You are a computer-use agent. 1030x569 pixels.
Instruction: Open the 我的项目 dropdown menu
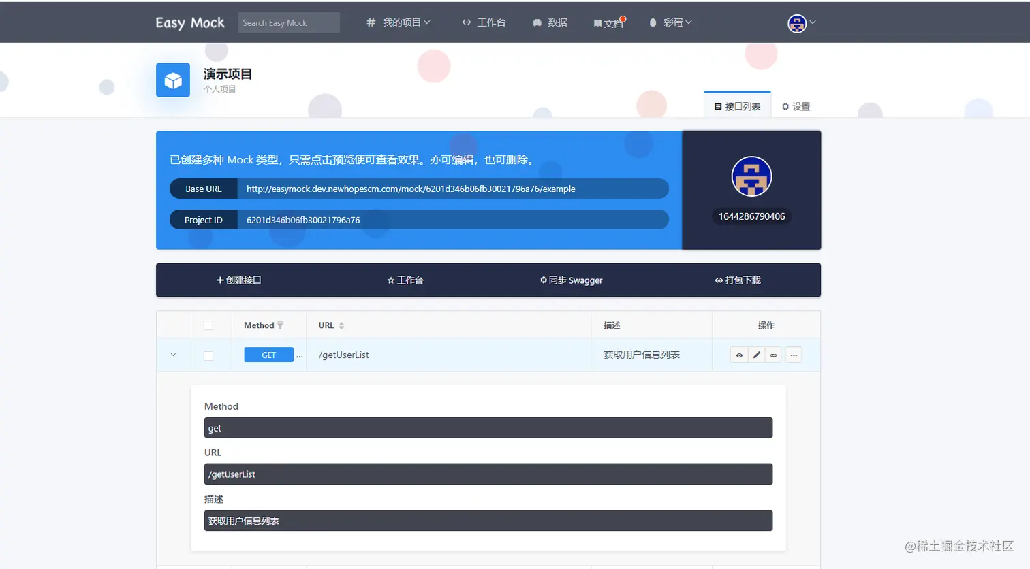coord(399,22)
